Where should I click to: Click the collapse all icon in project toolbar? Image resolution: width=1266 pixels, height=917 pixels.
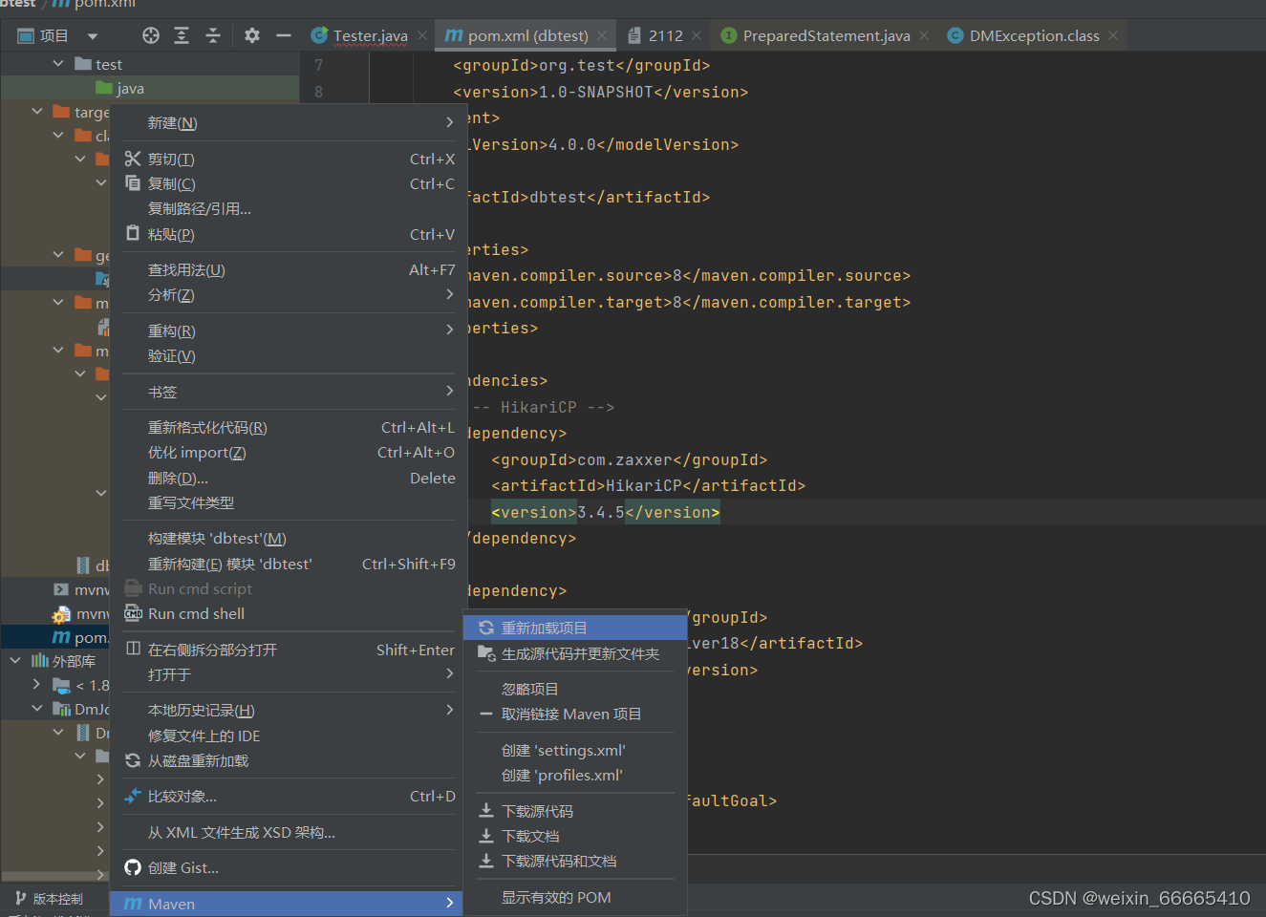click(213, 35)
